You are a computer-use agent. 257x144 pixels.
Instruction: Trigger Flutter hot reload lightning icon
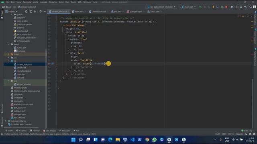(x=213, y=7)
